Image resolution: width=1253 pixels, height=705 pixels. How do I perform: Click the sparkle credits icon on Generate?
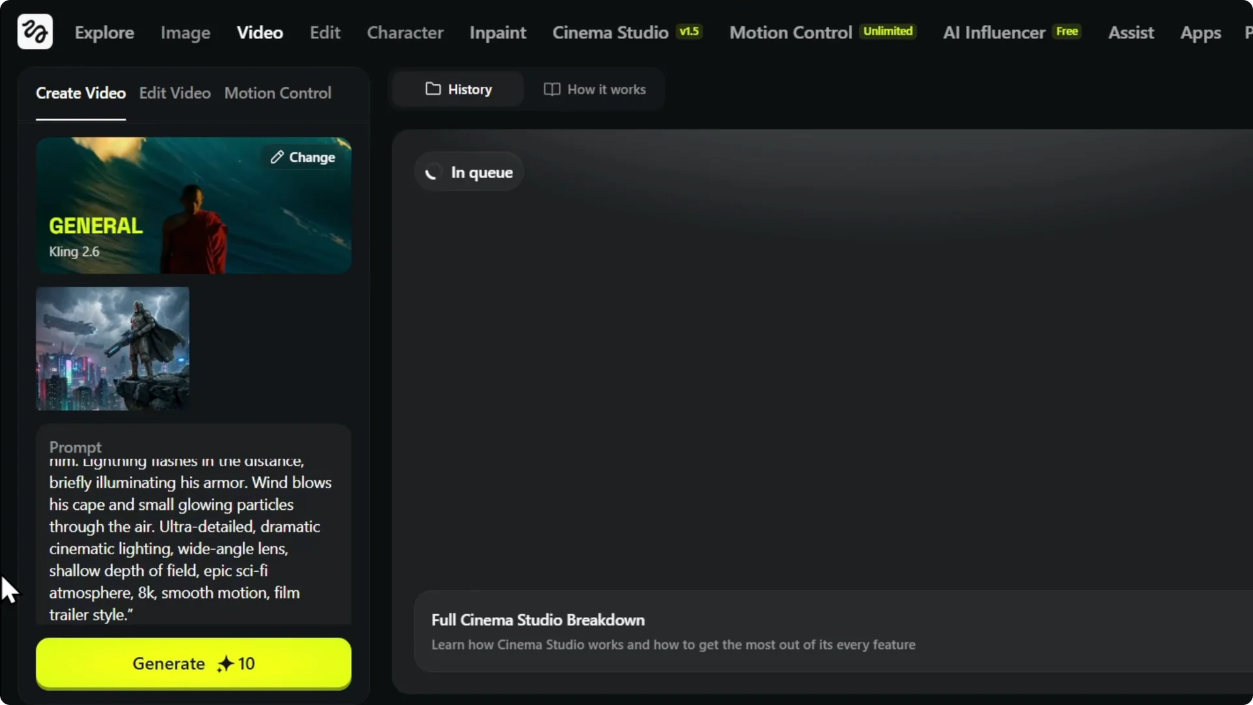(x=225, y=664)
